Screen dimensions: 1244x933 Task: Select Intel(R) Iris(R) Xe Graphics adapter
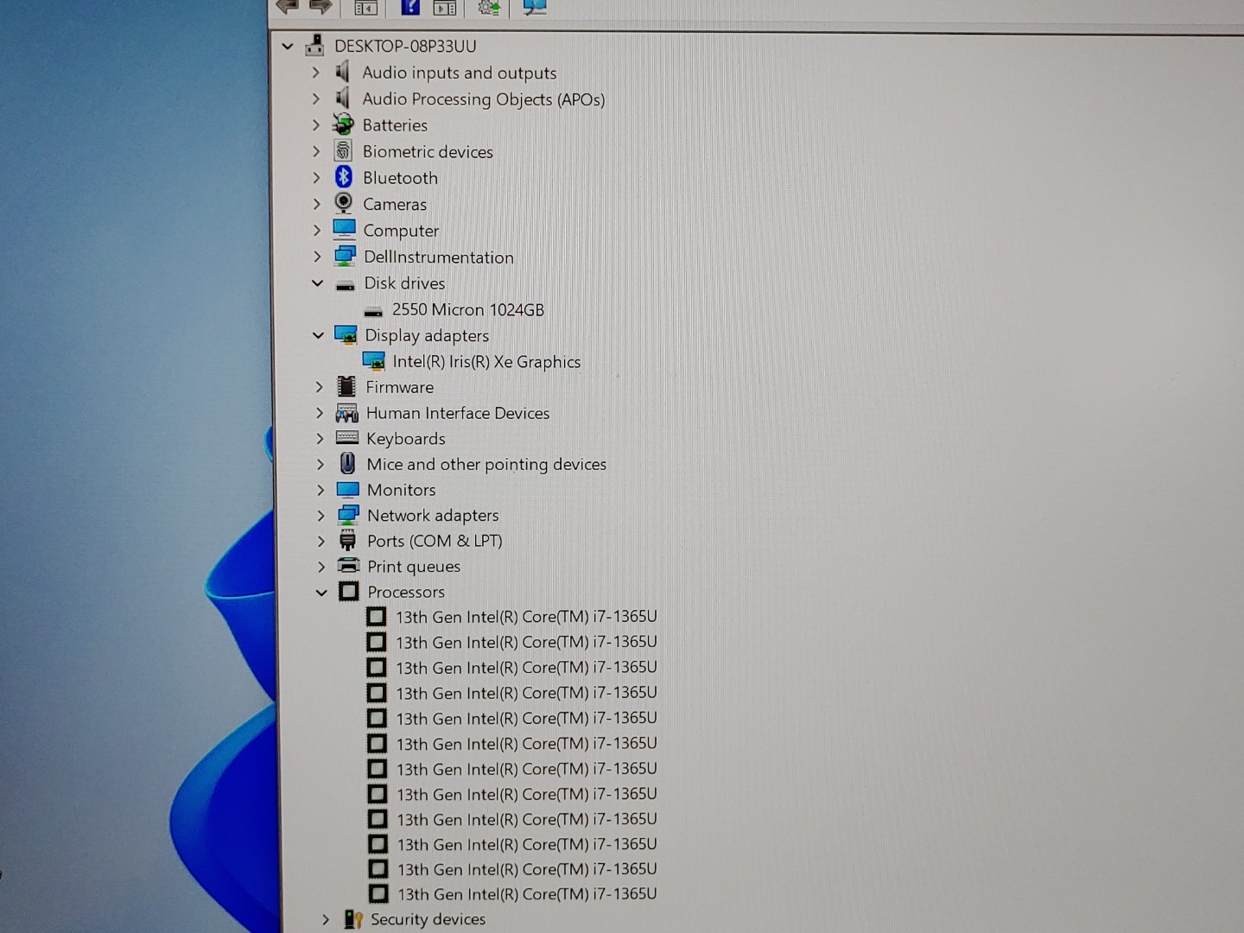click(x=486, y=362)
